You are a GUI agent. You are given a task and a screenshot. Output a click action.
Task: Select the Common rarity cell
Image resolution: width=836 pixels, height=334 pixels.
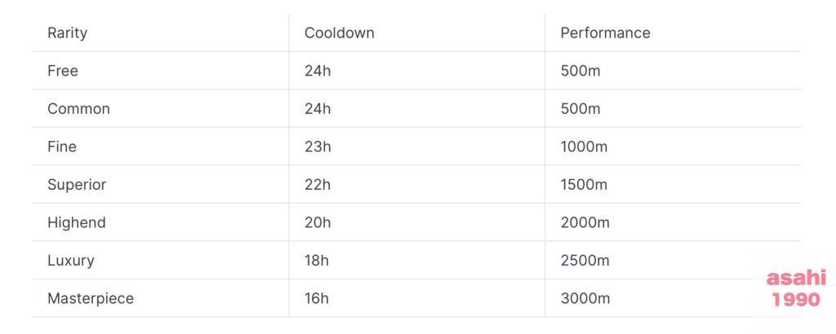(x=78, y=108)
